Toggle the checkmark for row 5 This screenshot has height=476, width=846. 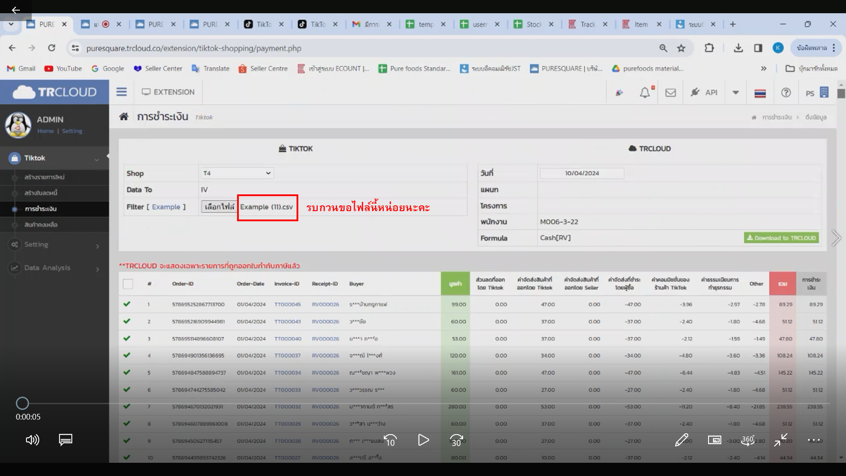[127, 372]
